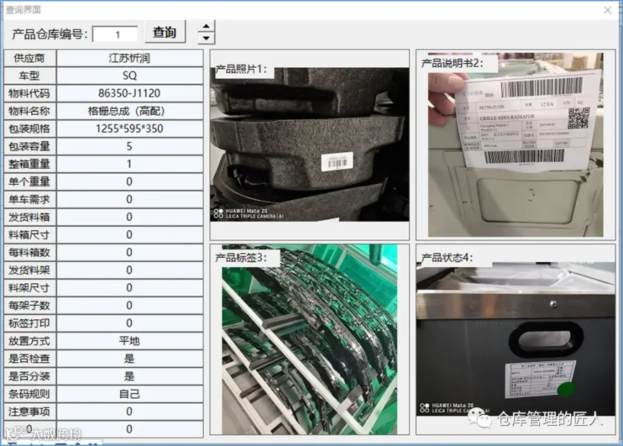Click the 产品仓库编号 label
The width and height of the screenshot is (623, 446).
click(50, 35)
